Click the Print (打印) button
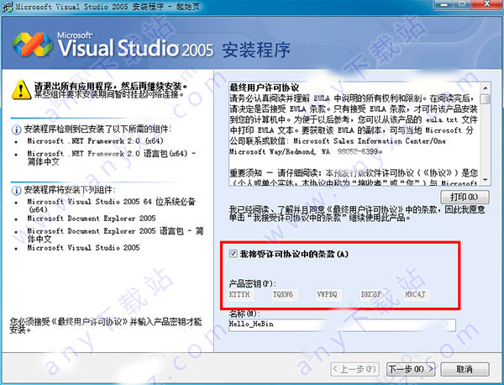Viewport: 504px width, 385px height. tap(465, 197)
